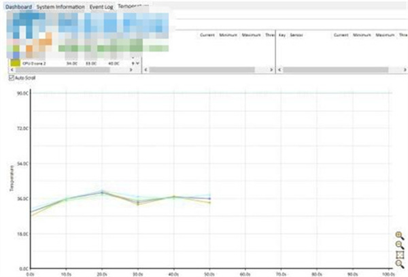The height and width of the screenshot is (277, 408).
Task: Sort middle panel by Current column
Action: click(207, 35)
